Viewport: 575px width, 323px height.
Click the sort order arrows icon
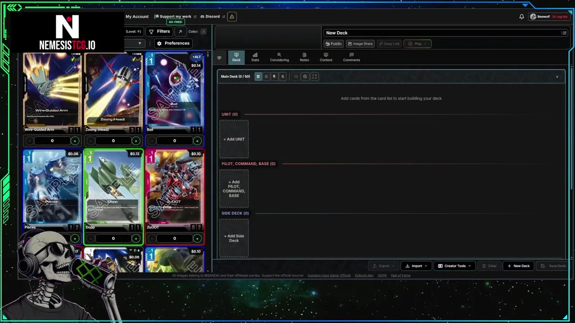(x=283, y=77)
